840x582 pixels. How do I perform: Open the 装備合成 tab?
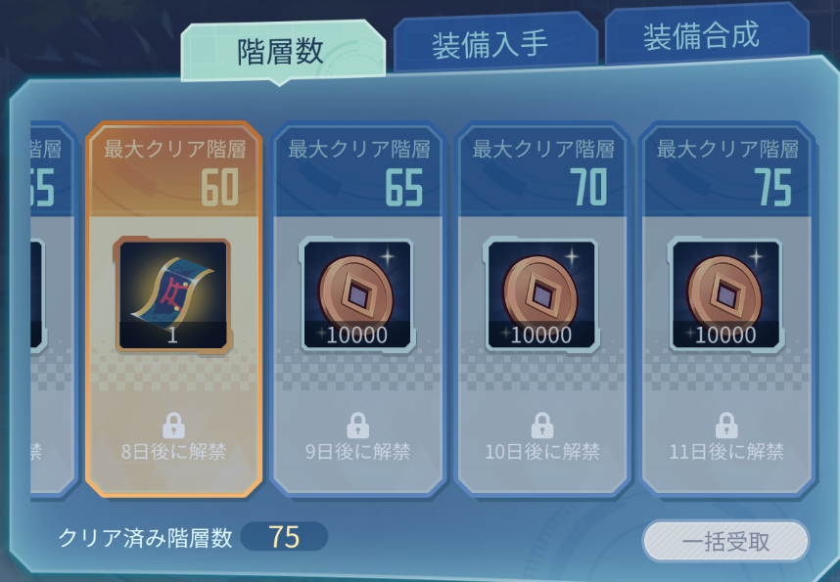pyautogui.click(x=707, y=35)
